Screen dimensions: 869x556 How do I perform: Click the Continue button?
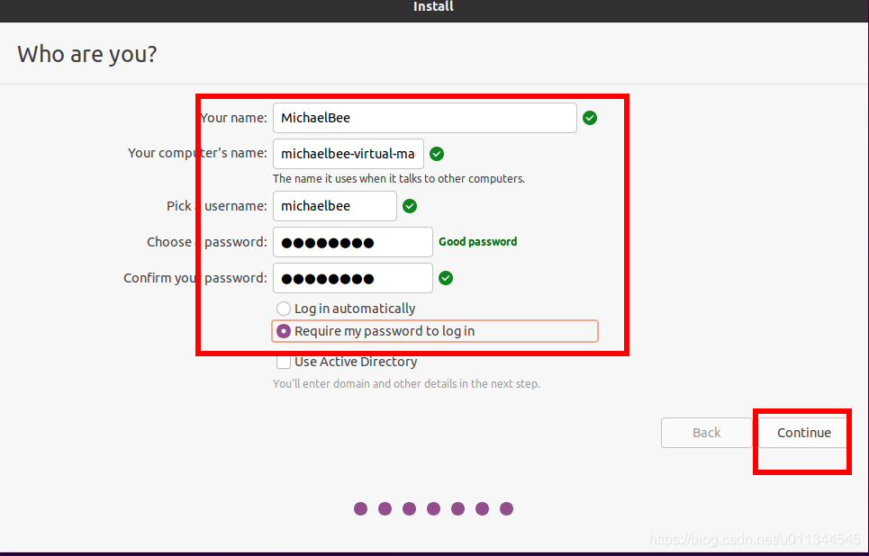(x=803, y=433)
